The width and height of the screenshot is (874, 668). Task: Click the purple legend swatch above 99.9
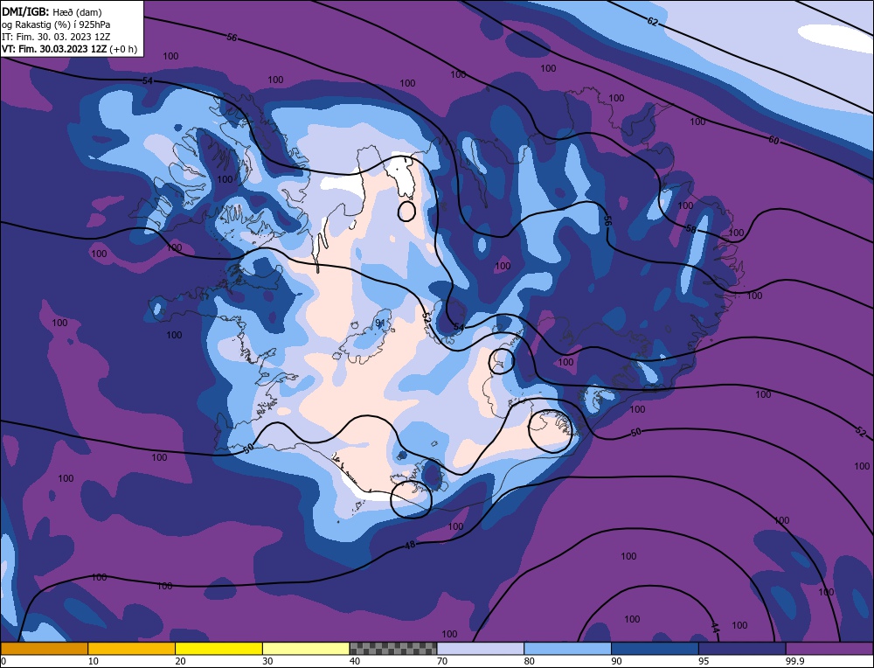829,649
